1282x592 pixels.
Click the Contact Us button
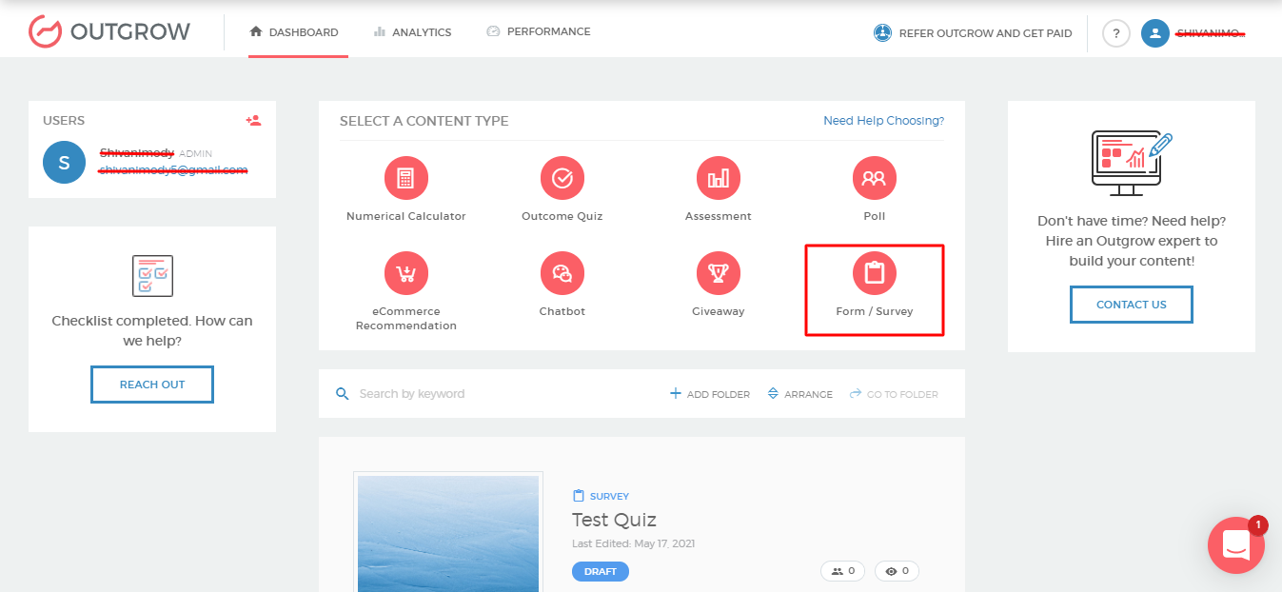coord(1132,305)
